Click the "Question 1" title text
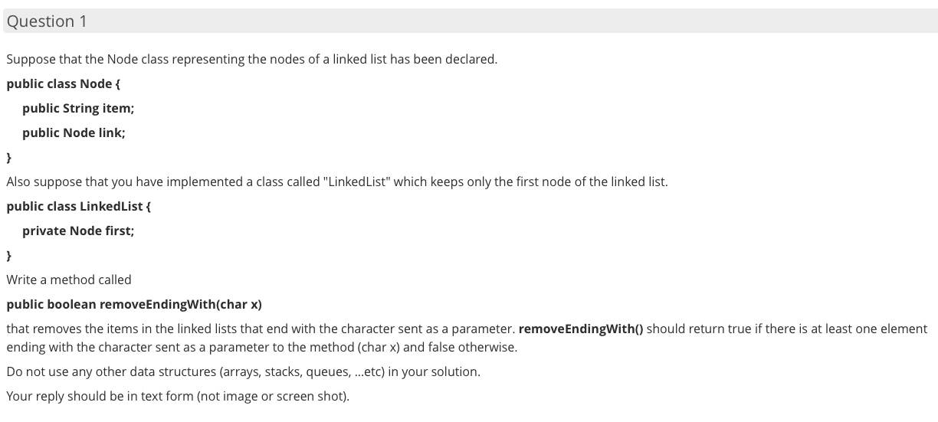This screenshot has width=938, height=422. pos(47,21)
